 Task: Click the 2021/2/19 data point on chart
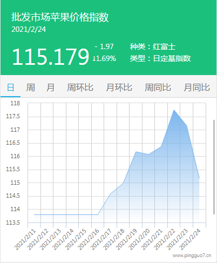pos(136,152)
